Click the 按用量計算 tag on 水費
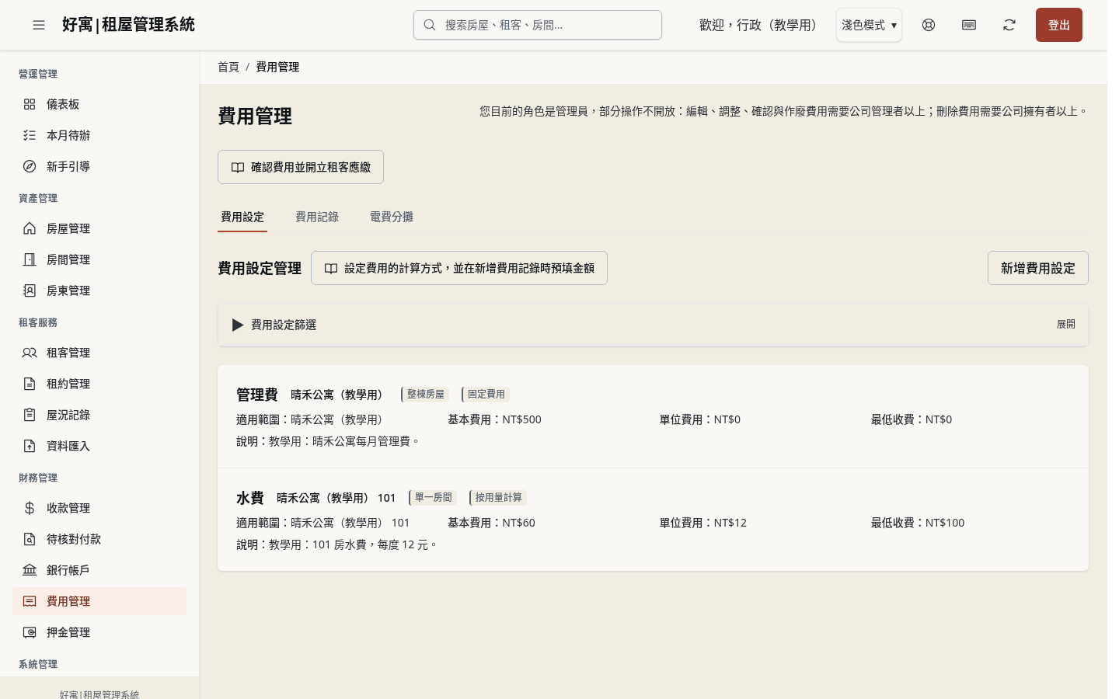This screenshot has height=699, width=1119. click(498, 498)
